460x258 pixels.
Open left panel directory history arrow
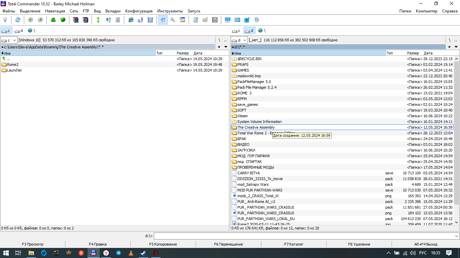pyautogui.click(x=226, y=47)
